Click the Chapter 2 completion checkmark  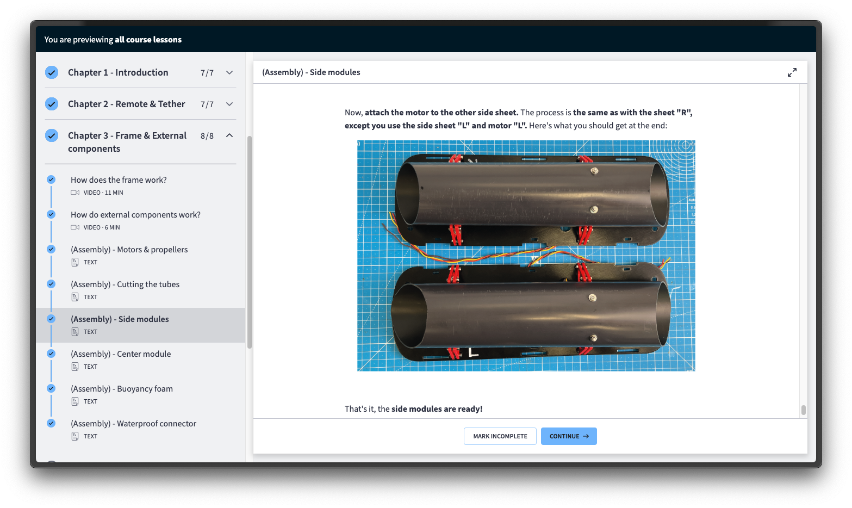pyautogui.click(x=52, y=104)
